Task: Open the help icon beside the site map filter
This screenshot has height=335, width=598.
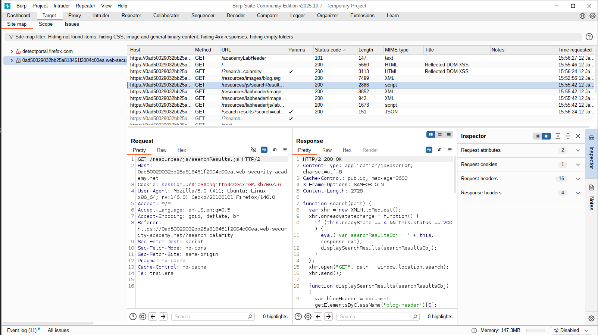Action: (589, 37)
